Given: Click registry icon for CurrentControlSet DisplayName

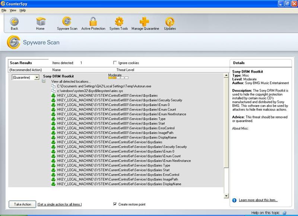Looking at the screenshot, I should [x=53, y=184].
